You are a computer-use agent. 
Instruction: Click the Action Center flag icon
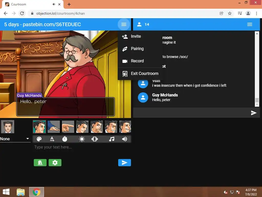[238, 192]
